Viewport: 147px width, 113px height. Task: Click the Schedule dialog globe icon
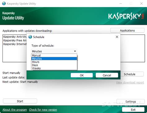click(30, 37)
